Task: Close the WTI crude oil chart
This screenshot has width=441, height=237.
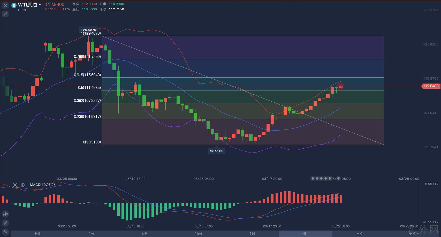Action: click(5, 5)
